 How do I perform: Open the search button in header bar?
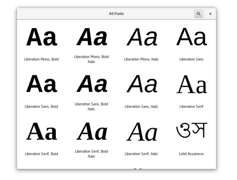pyautogui.click(x=198, y=14)
